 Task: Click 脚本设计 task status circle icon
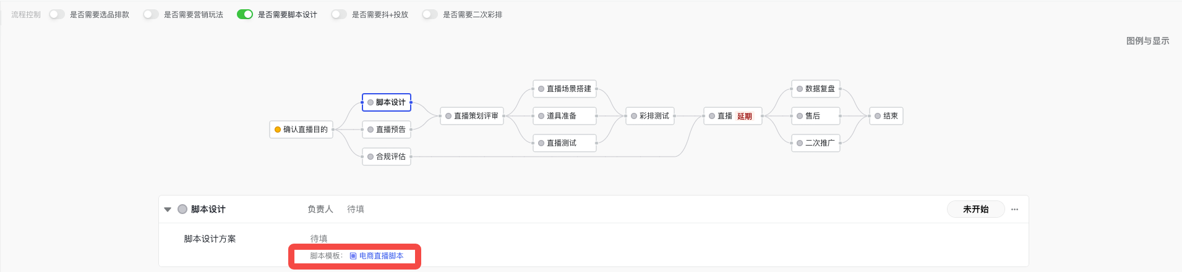[182, 209]
